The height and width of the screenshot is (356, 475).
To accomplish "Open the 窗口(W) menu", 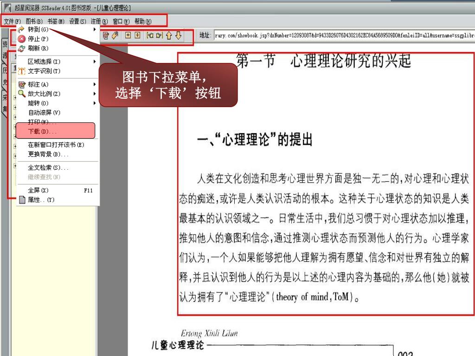I will (x=121, y=21).
